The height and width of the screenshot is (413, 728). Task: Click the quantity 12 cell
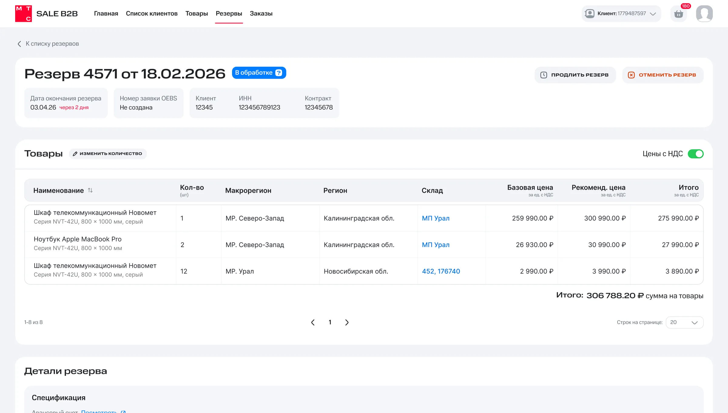coord(184,271)
